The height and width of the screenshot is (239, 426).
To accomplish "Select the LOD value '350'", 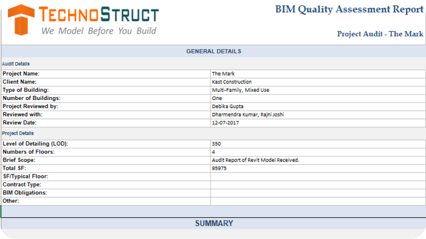I will [318, 144].
